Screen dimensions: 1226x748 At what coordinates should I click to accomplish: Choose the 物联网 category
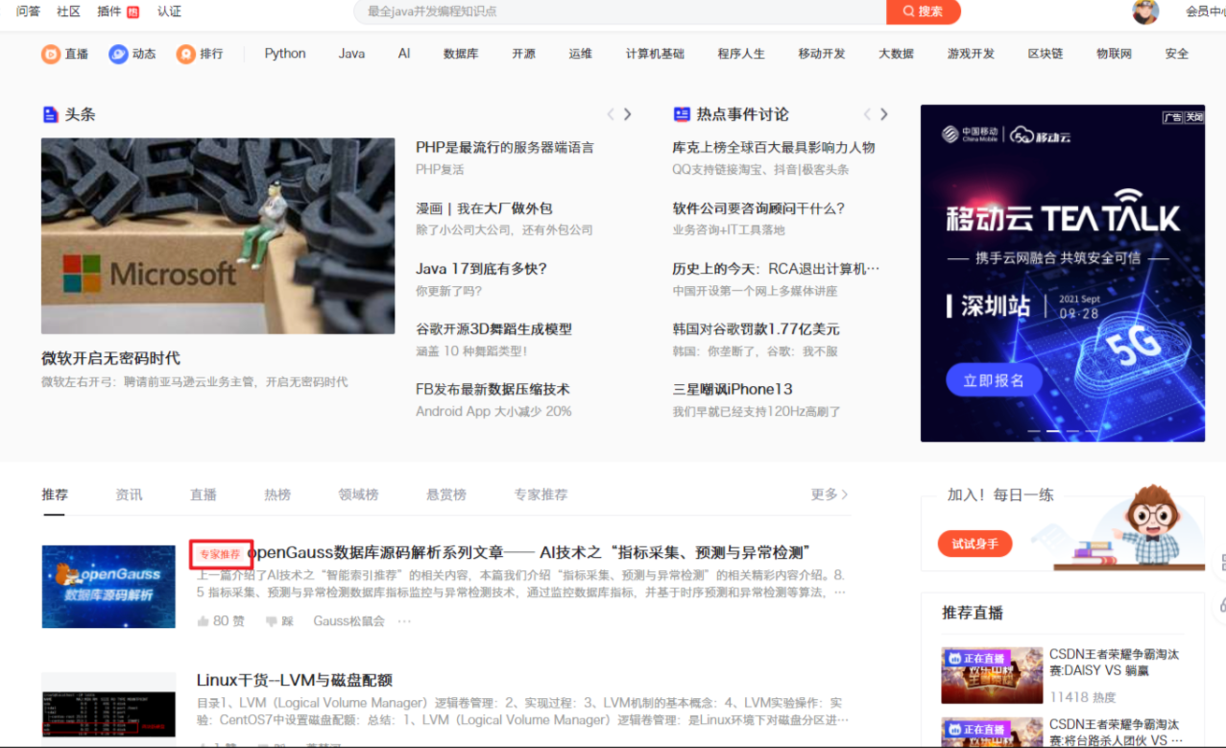pyautogui.click(x=1114, y=54)
